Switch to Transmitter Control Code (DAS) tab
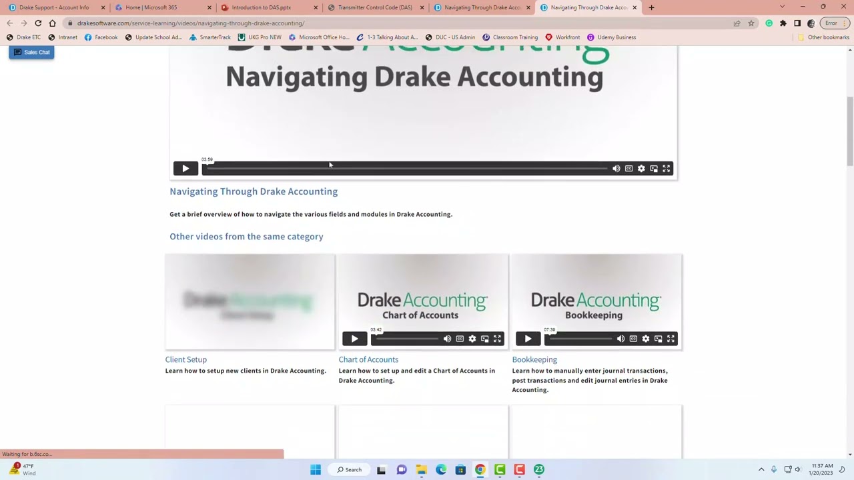The width and height of the screenshot is (854, 480). point(375,7)
